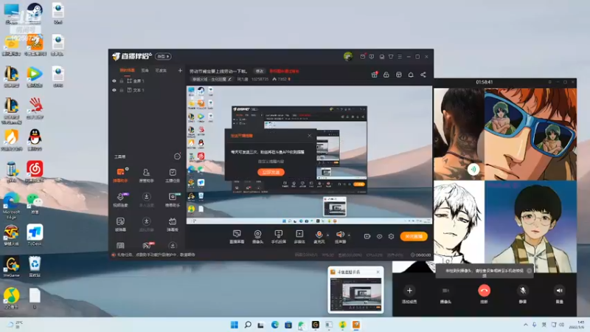The image size is (590, 332).
Task: Add a 多媒体 media source
Action: tap(299, 236)
